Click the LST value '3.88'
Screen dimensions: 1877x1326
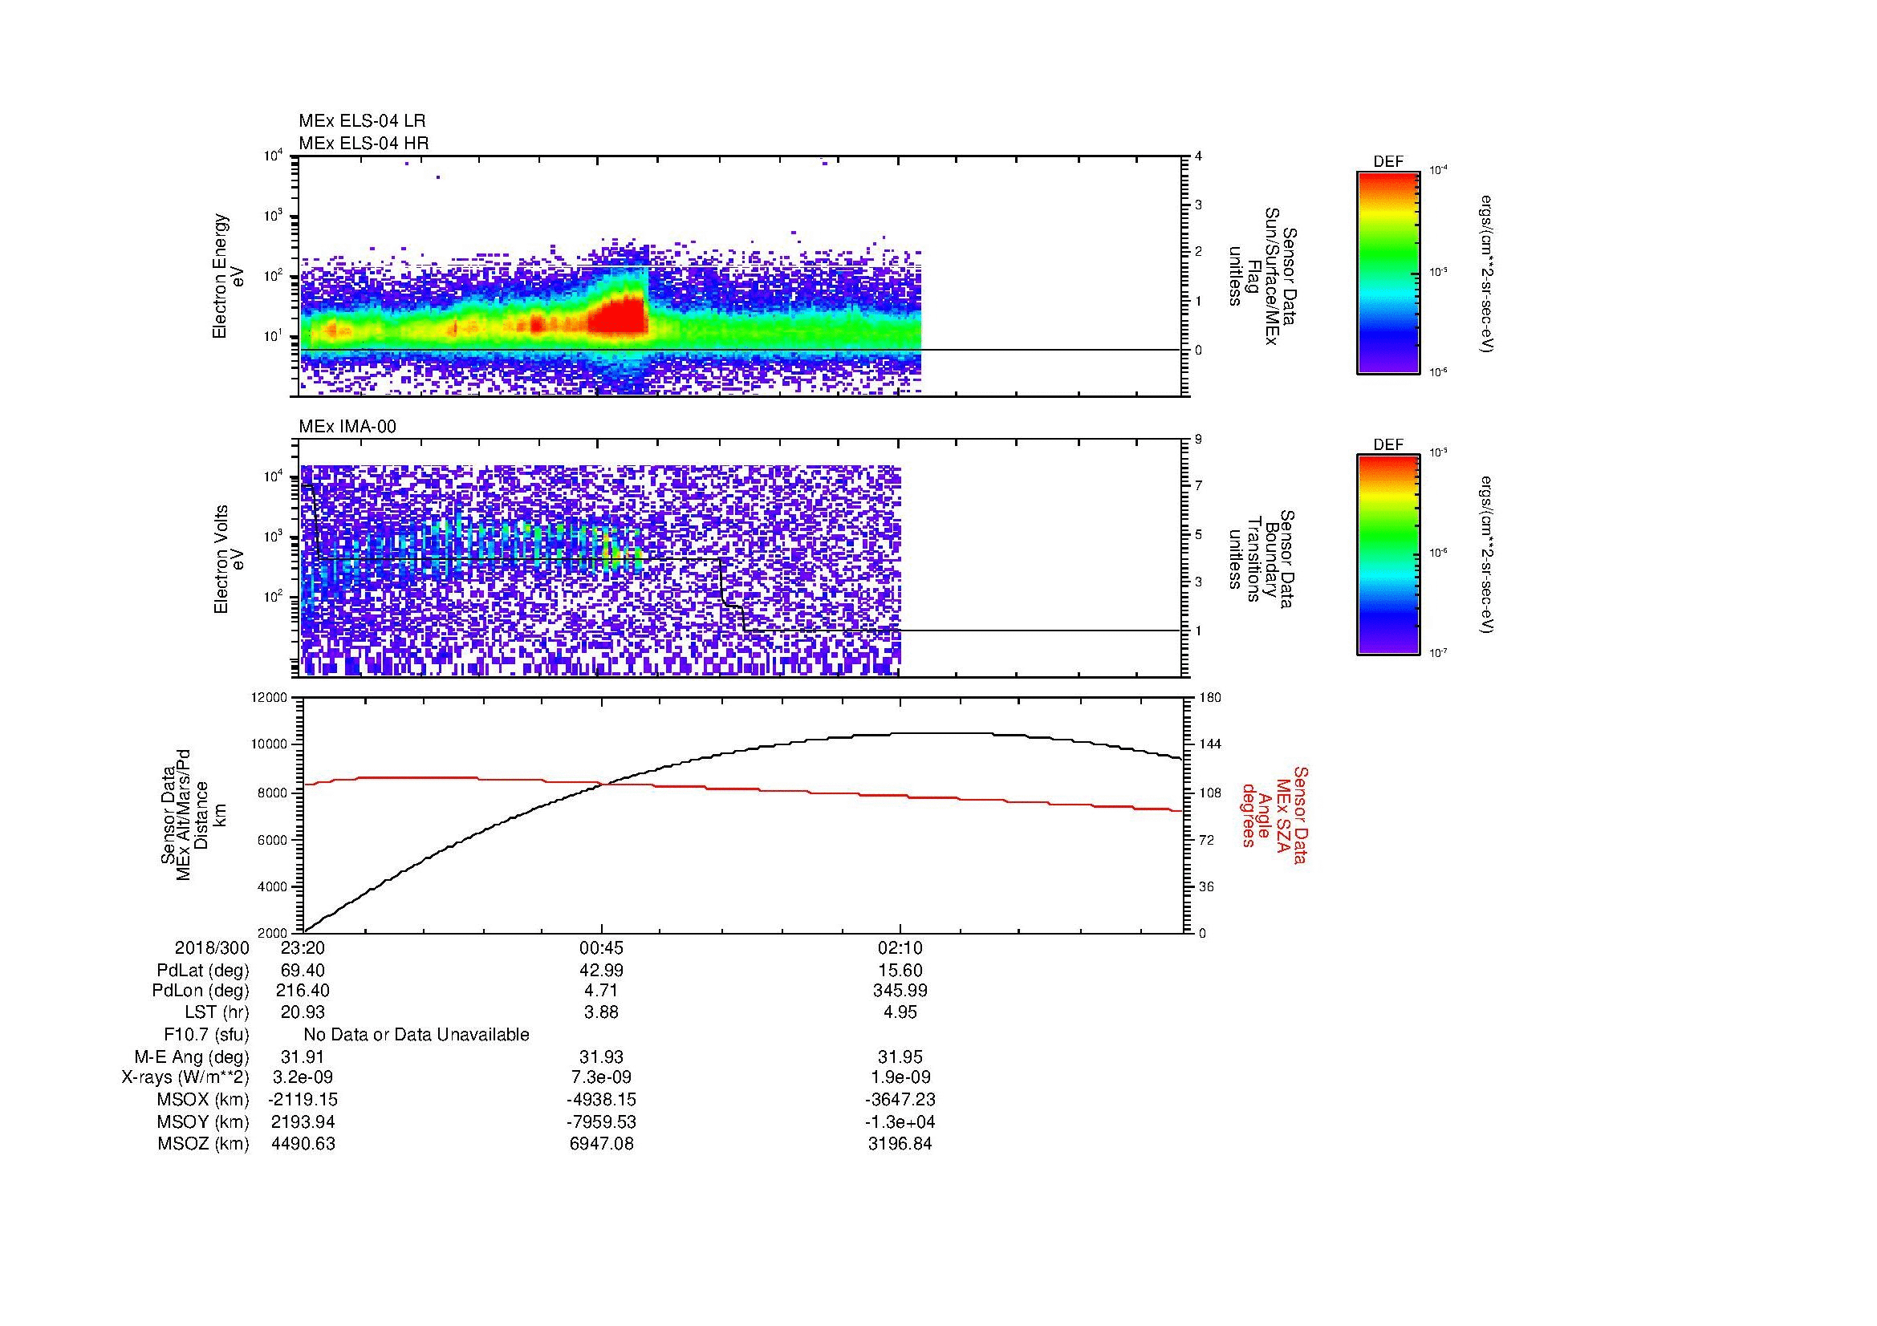pos(602,1012)
